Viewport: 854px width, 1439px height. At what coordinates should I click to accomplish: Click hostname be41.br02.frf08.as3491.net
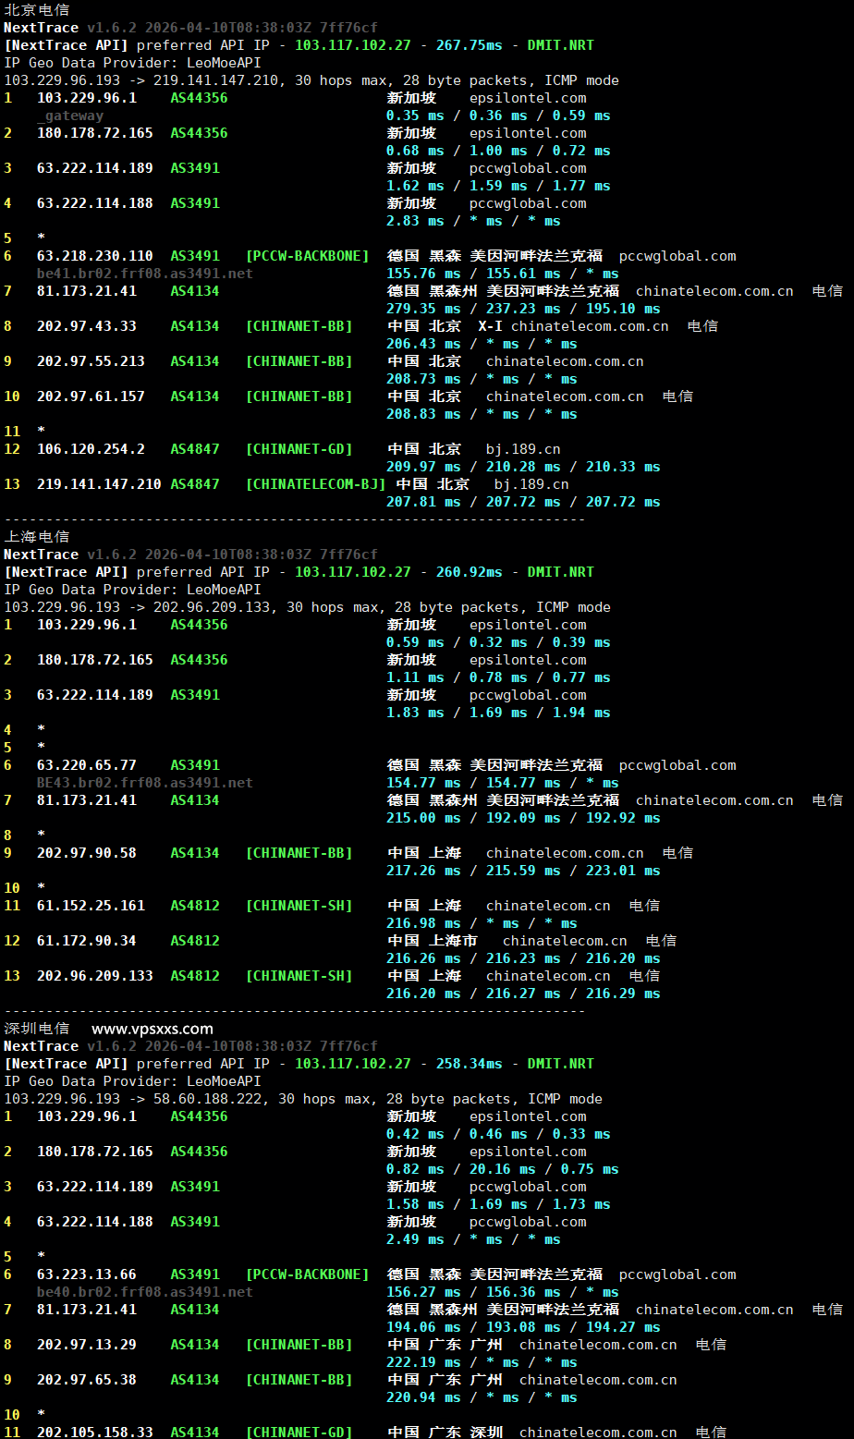coord(144,274)
